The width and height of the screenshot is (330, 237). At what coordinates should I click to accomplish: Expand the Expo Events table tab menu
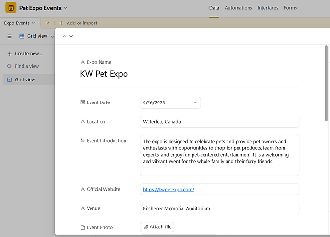point(34,23)
